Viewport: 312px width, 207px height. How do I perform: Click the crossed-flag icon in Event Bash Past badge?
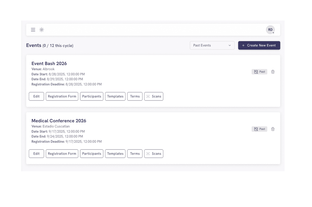[255, 71]
